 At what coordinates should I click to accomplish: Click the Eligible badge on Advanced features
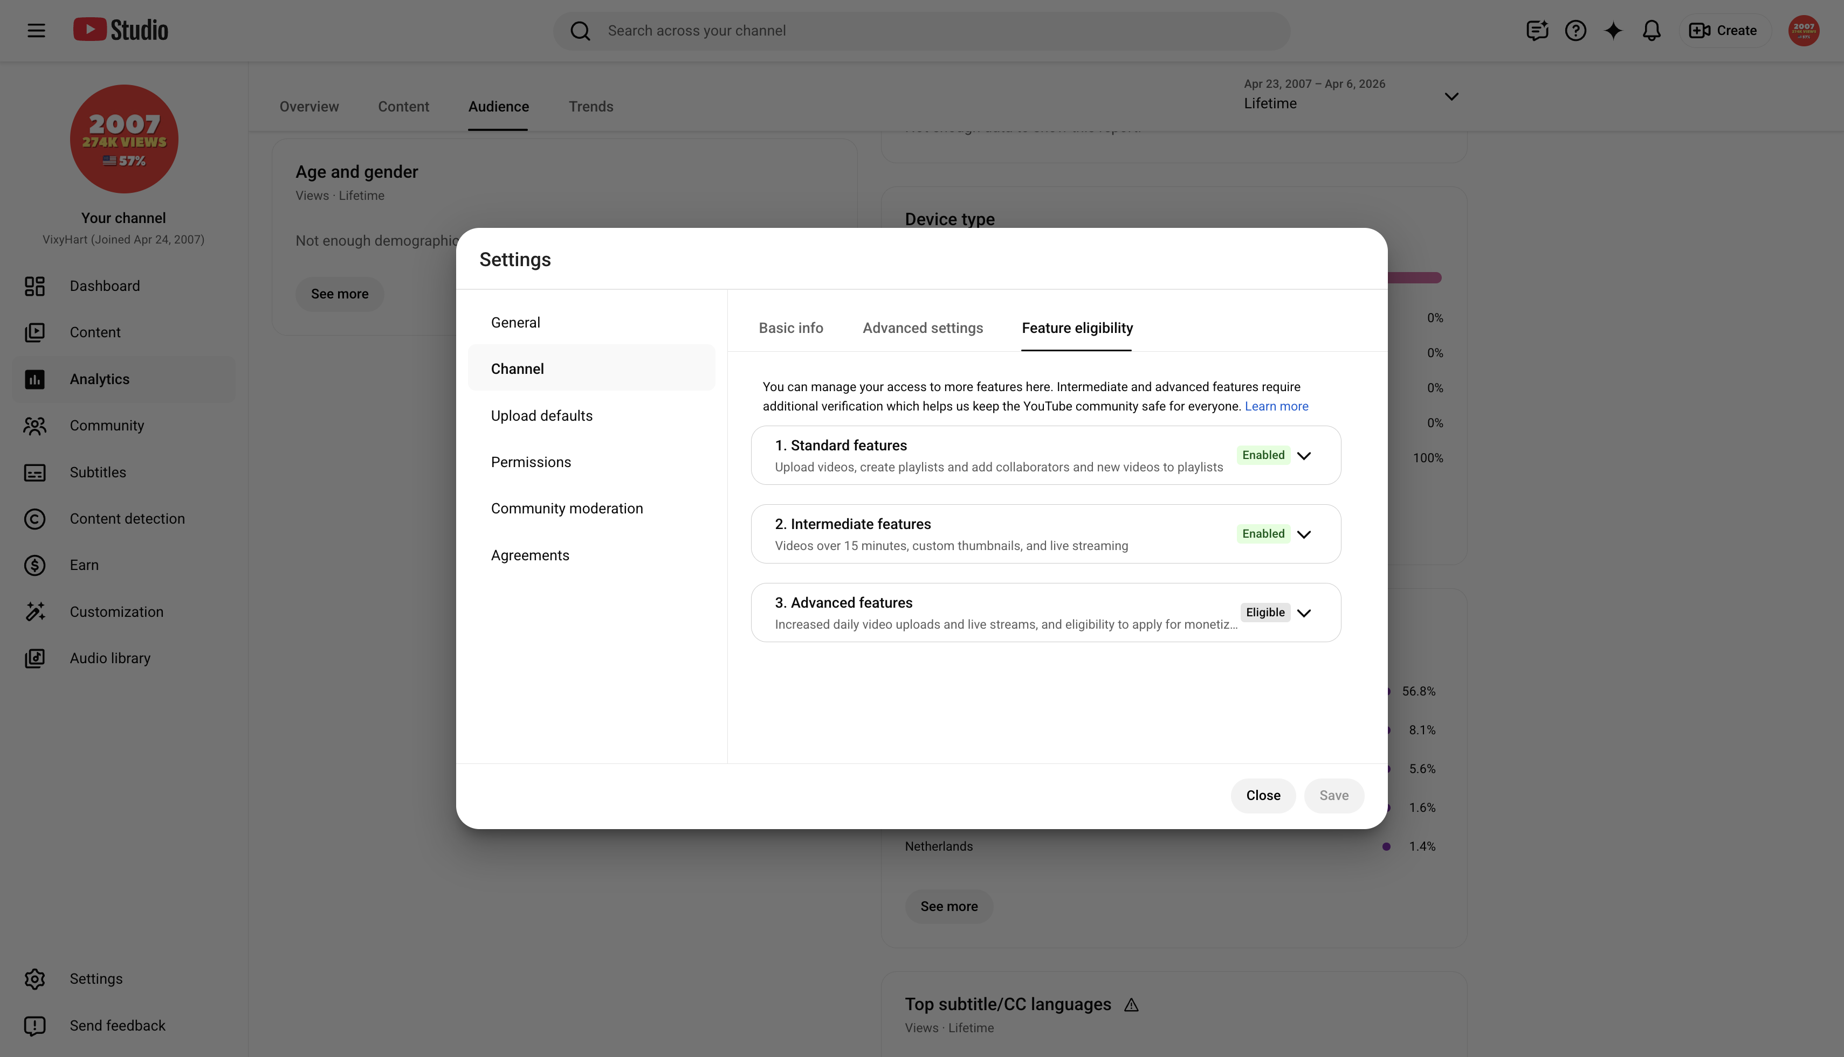click(x=1265, y=613)
